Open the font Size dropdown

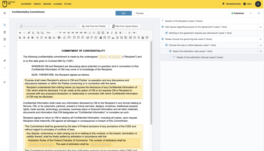click(51, 33)
